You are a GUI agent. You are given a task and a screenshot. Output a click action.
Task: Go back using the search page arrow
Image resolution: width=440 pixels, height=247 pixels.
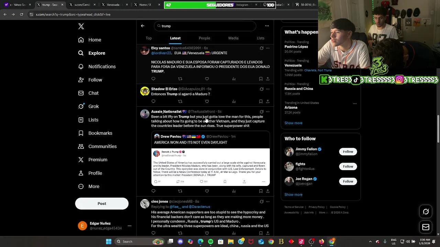[x=143, y=26]
